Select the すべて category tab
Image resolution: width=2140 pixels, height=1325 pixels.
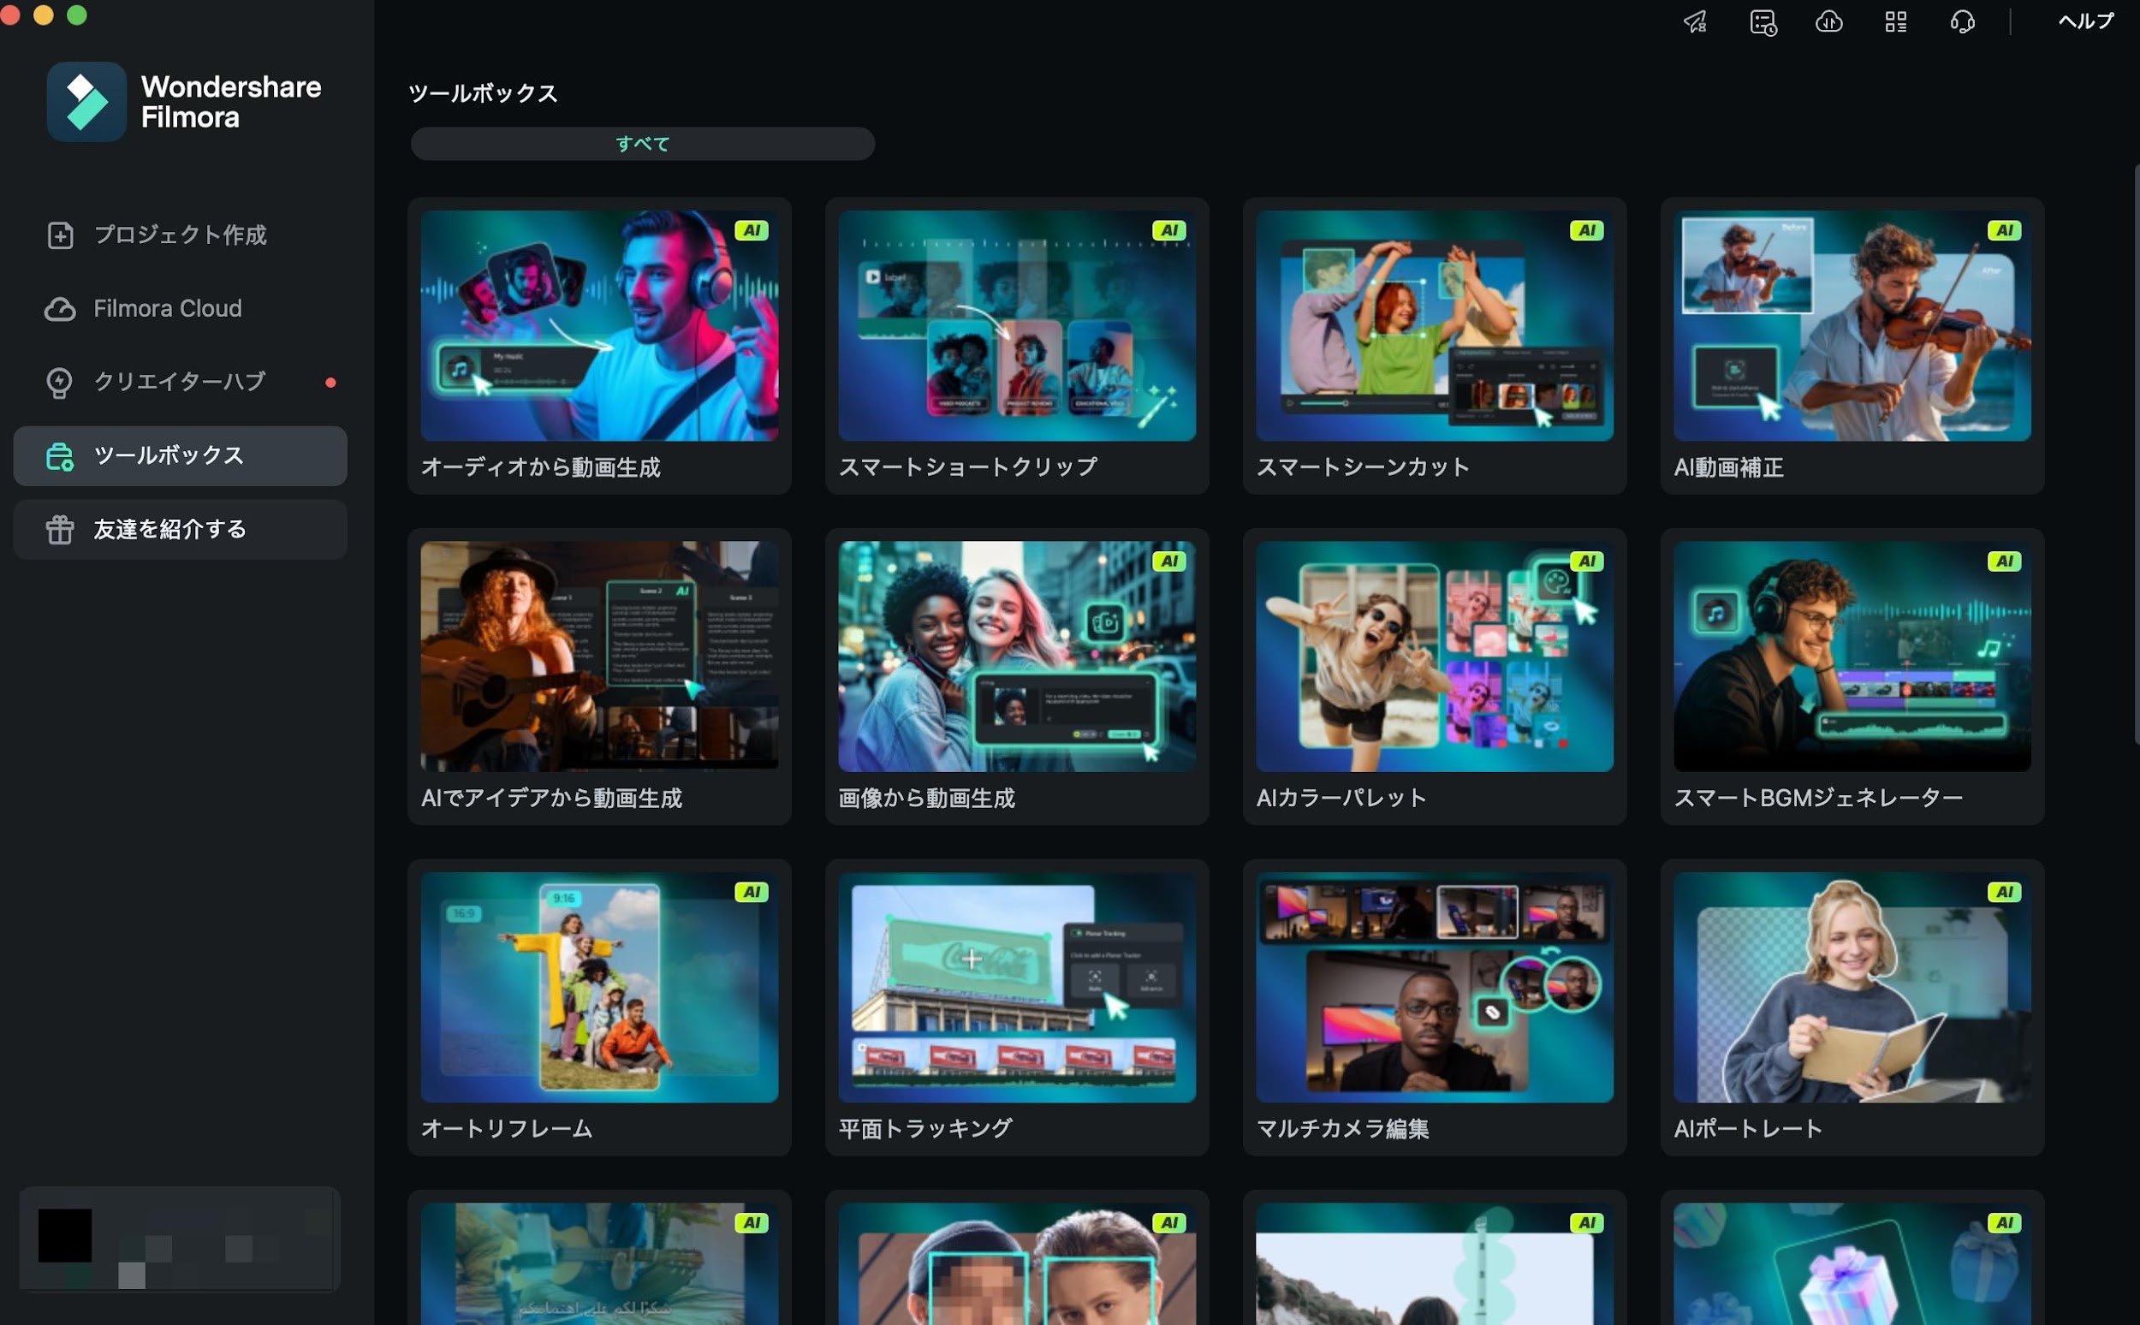pyautogui.click(x=642, y=144)
